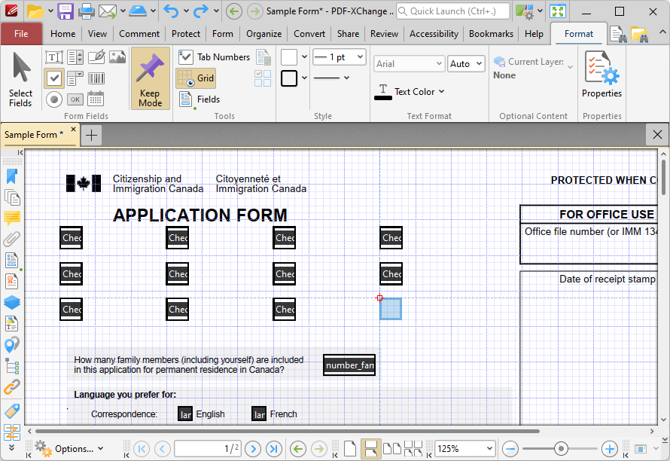Viewport: 670px width, 461px height.
Task: Select the Signature field tool
Action: tap(96, 57)
